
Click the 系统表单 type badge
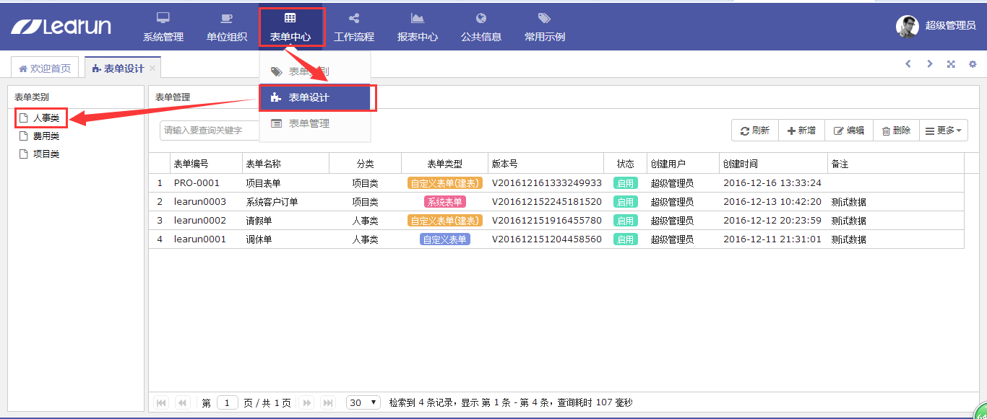(x=444, y=202)
